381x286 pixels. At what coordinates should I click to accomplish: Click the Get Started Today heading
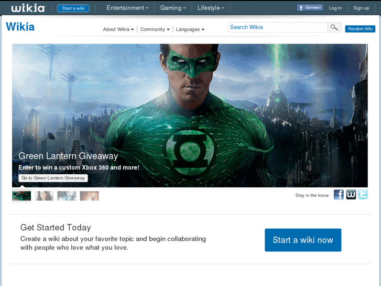click(56, 227)
